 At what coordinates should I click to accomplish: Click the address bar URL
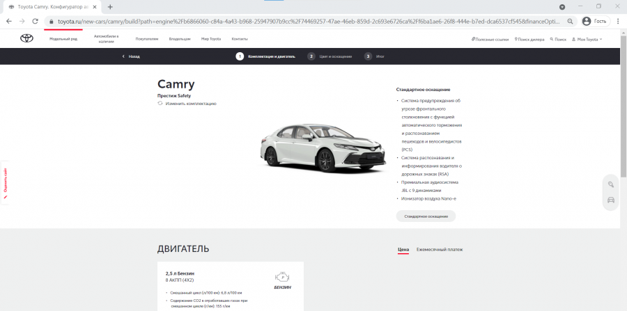tap(309, 21)
